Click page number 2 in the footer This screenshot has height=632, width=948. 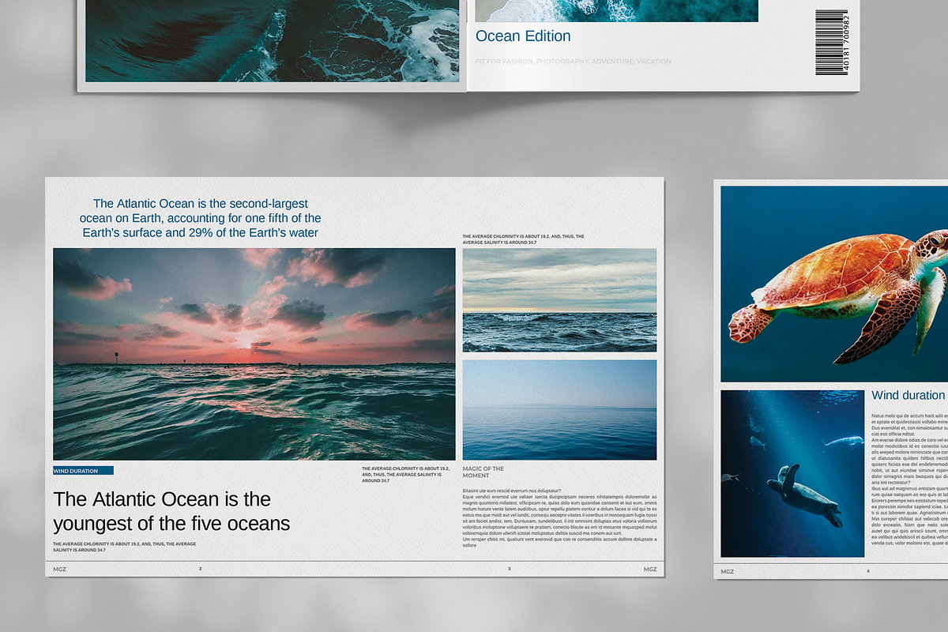click(x=201, y=569)
